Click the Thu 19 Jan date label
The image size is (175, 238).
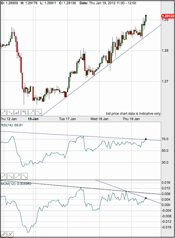pos(131,119)
